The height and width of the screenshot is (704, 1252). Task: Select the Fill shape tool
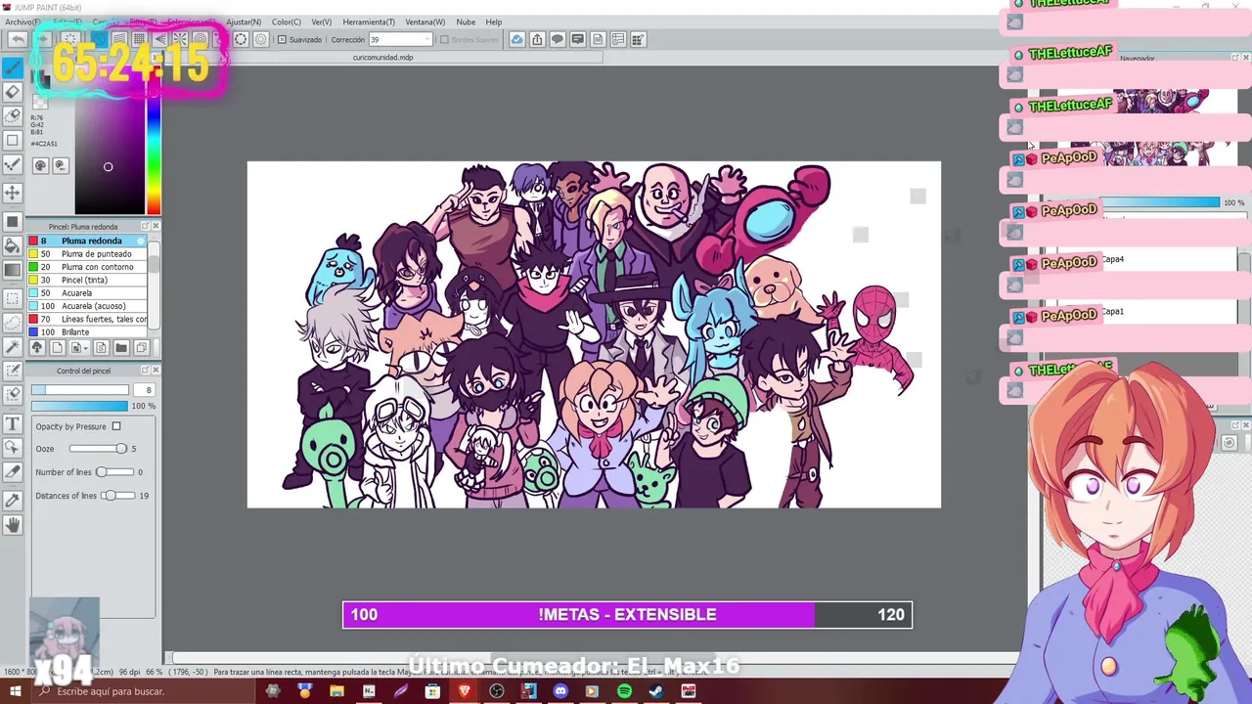[x=12, y=221]
